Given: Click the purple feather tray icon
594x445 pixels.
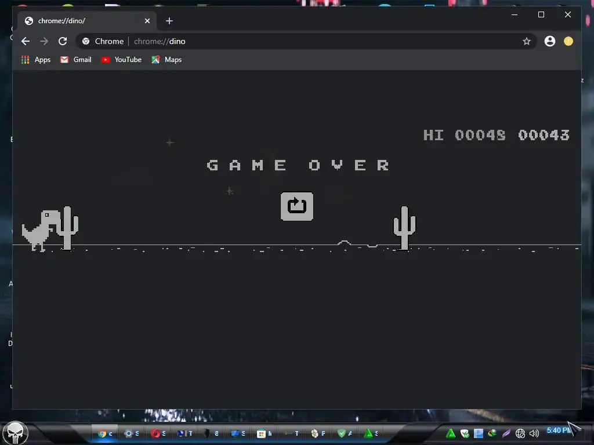Looking at the screenshot, I should click(x=506, y=433).
